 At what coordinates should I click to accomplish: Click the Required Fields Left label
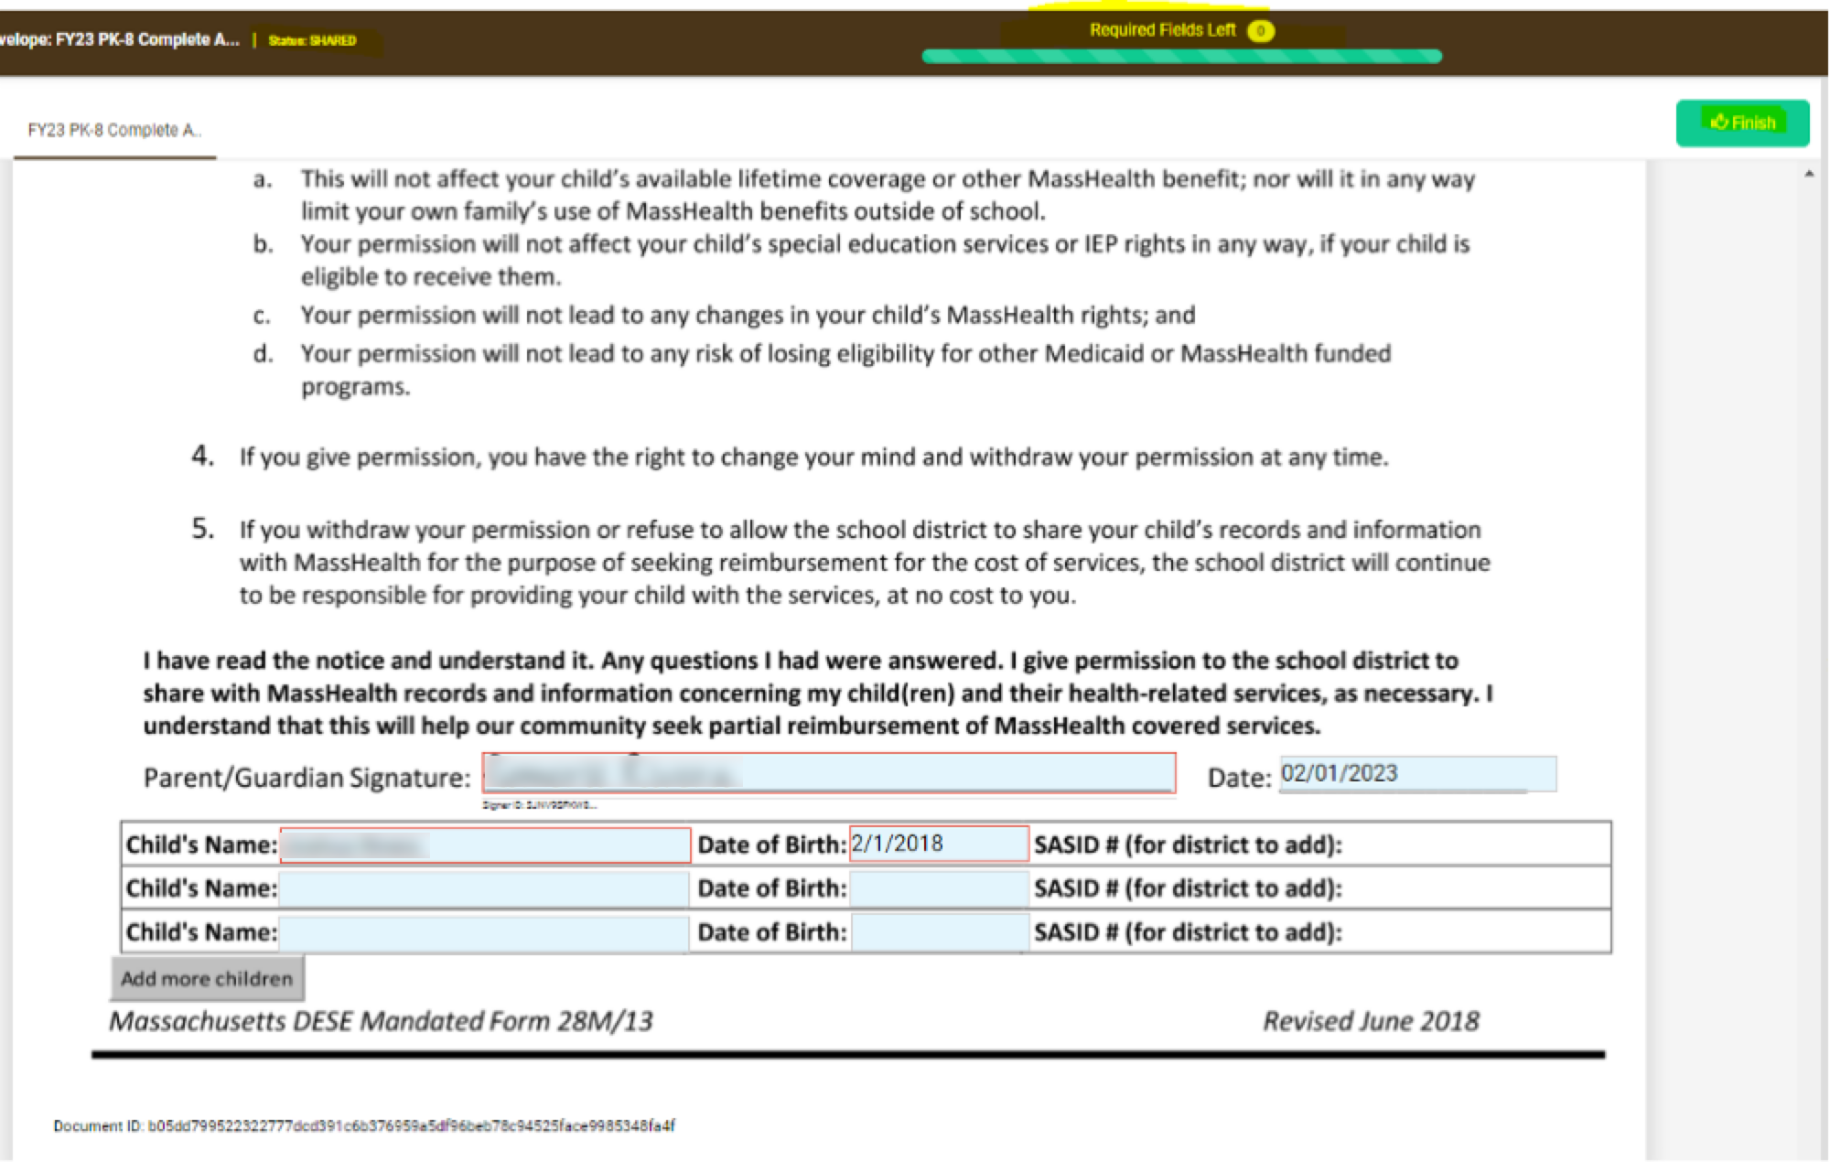click(1162, 30)
